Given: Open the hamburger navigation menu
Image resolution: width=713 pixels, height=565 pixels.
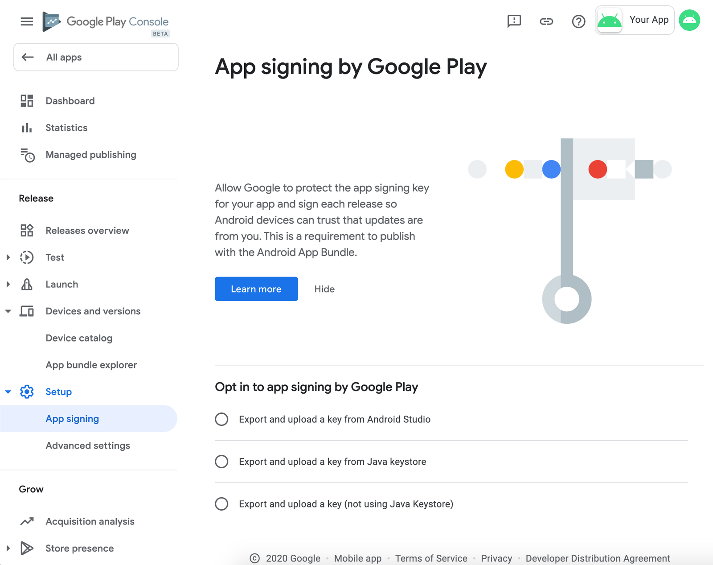Looking at the screenshot, I should tap(27, 21).
